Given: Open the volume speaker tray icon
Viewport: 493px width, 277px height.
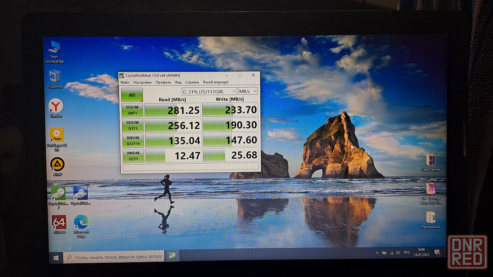Looking at the screenshot, I should point(398,252).
